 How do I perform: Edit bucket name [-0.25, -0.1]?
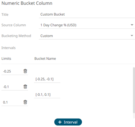pyautogui.click(x=47, y=79)
